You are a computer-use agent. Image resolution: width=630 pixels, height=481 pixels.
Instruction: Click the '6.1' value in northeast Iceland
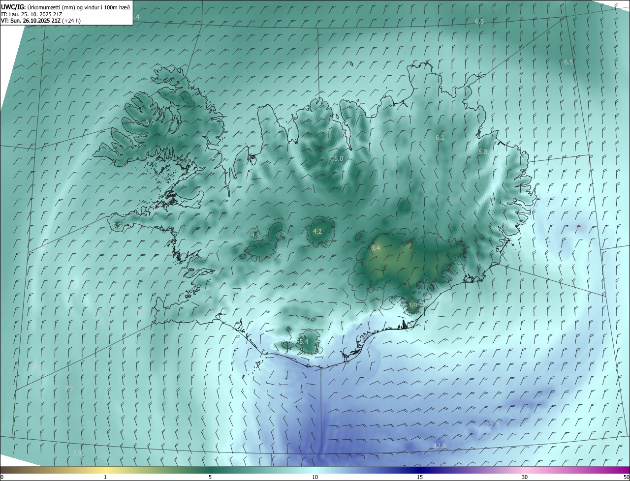pyautogui.click(x=440, y=138)
